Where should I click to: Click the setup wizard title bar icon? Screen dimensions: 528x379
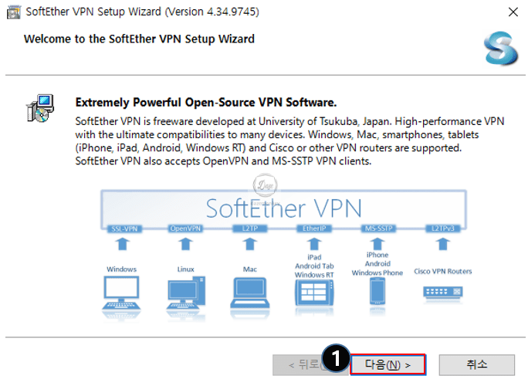click(x=14, y=12)
